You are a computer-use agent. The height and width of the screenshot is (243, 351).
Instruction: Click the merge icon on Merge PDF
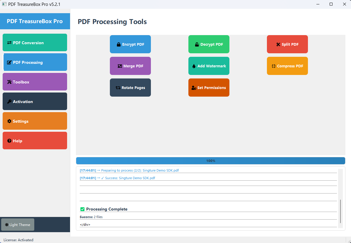(120, 66)
